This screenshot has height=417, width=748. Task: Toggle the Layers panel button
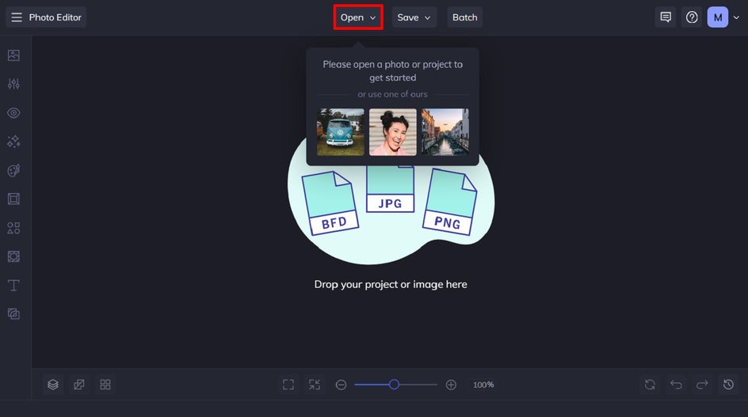click(x=53, y=385)
